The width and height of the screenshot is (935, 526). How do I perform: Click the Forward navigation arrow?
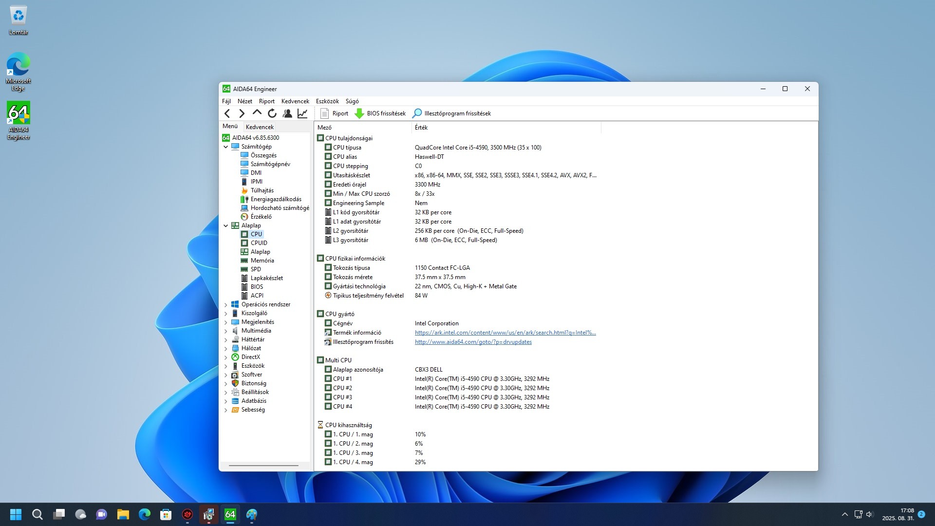[x=242, y=113]
